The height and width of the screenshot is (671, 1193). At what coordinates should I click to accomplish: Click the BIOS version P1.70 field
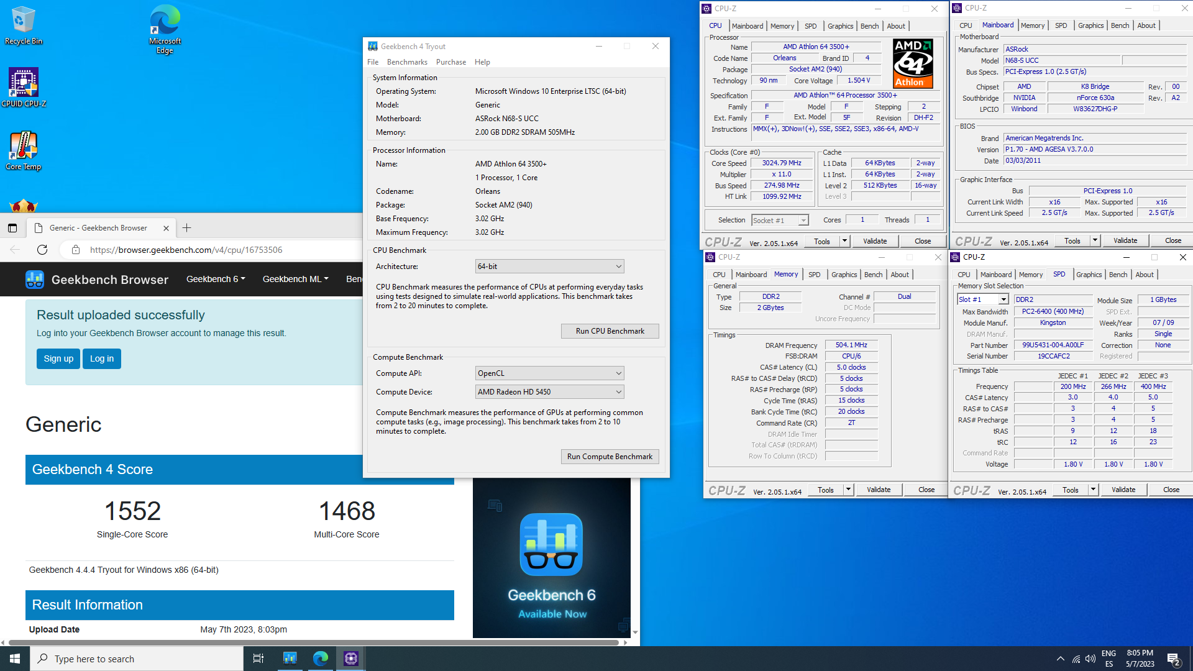pyautogui.click(x=1095, y=149)
